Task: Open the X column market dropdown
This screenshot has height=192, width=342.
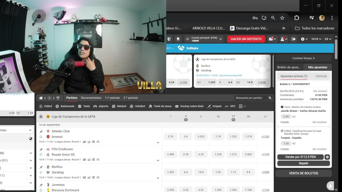Action: coord(186,120)
